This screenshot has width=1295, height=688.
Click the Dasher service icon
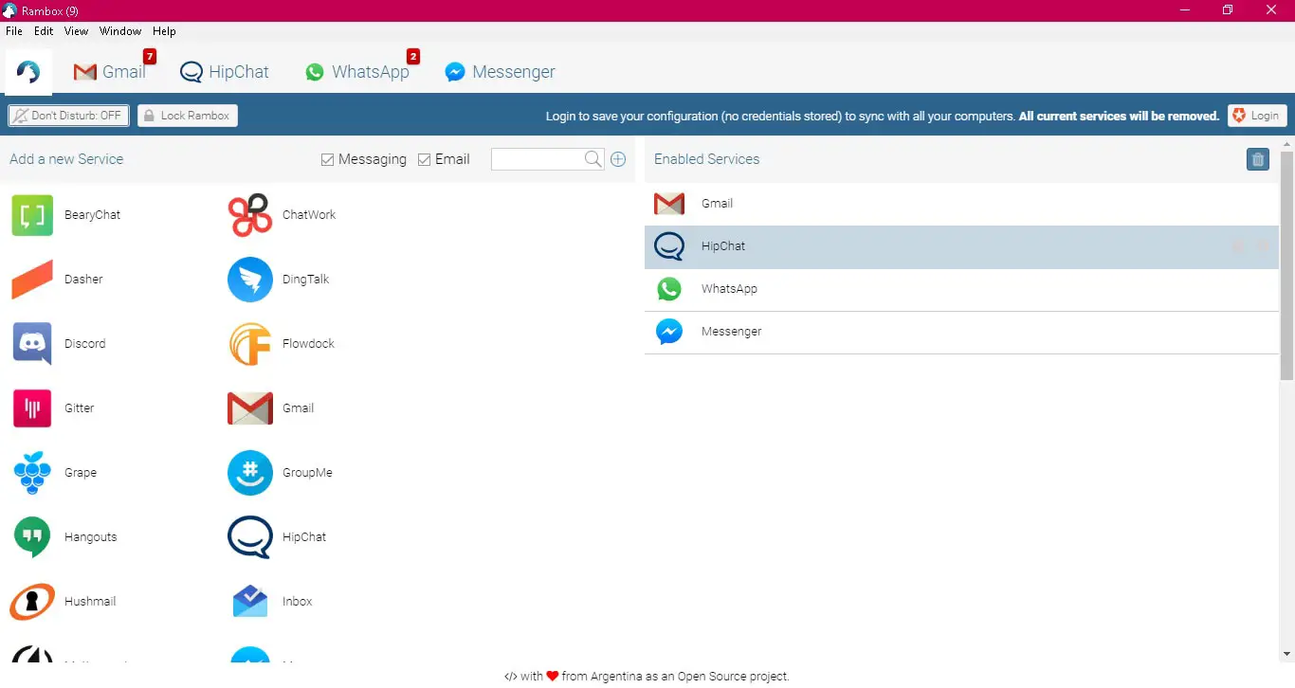tap(32, 280)
